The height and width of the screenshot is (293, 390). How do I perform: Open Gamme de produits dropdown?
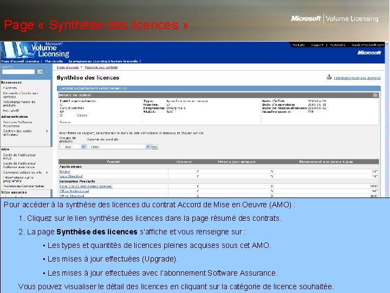pos(119,146)
